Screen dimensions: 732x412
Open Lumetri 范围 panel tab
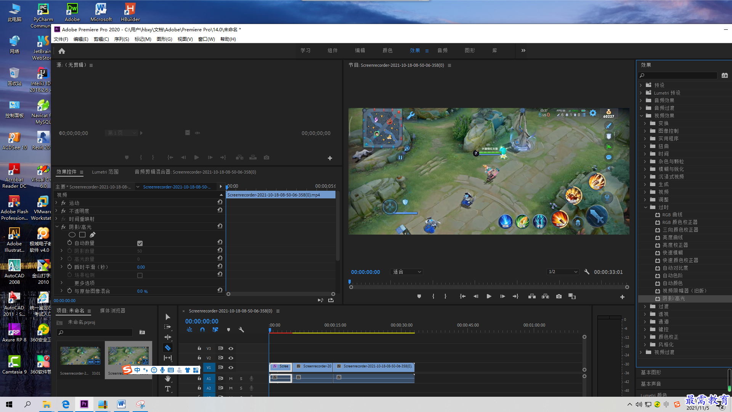tap(105, 172)
